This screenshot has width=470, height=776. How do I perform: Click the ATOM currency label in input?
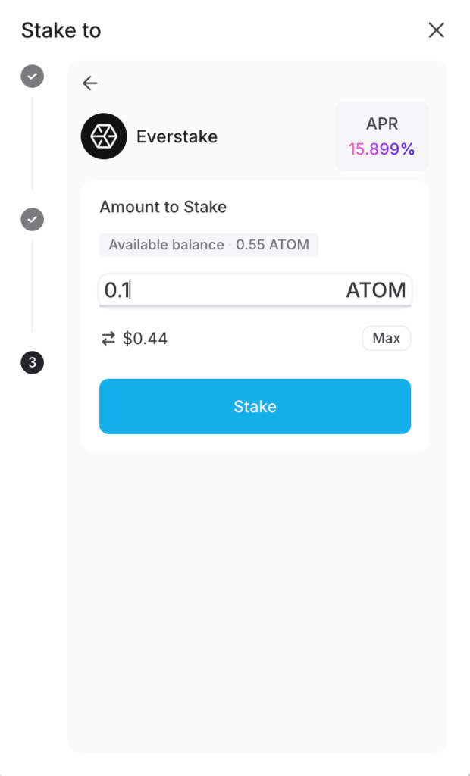[x=376, y=290]
